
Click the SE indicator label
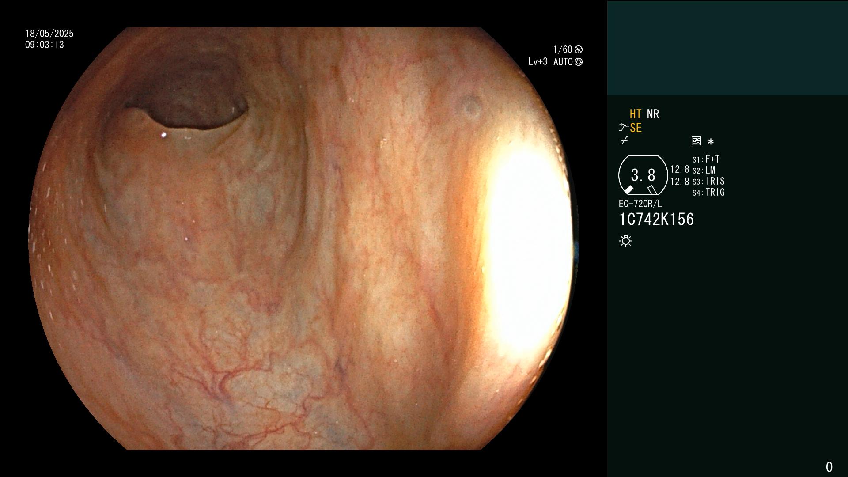636,128
